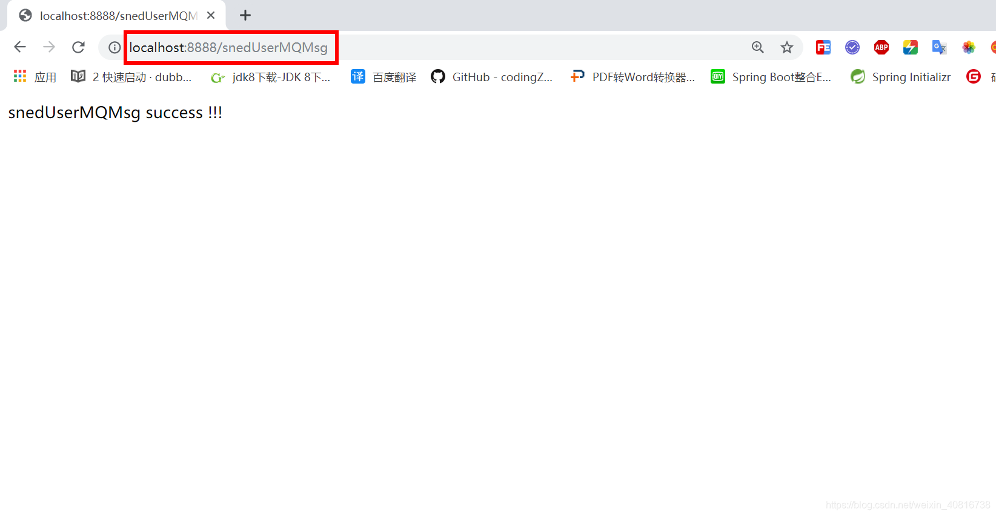The image size is (996, 516).
Task: Close the localhost:8888 tab
Action: pos(211,15)
